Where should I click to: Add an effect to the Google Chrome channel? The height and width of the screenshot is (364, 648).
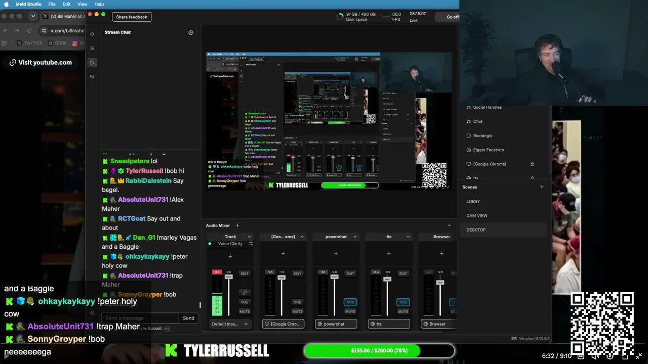click(x=283, y=253)
